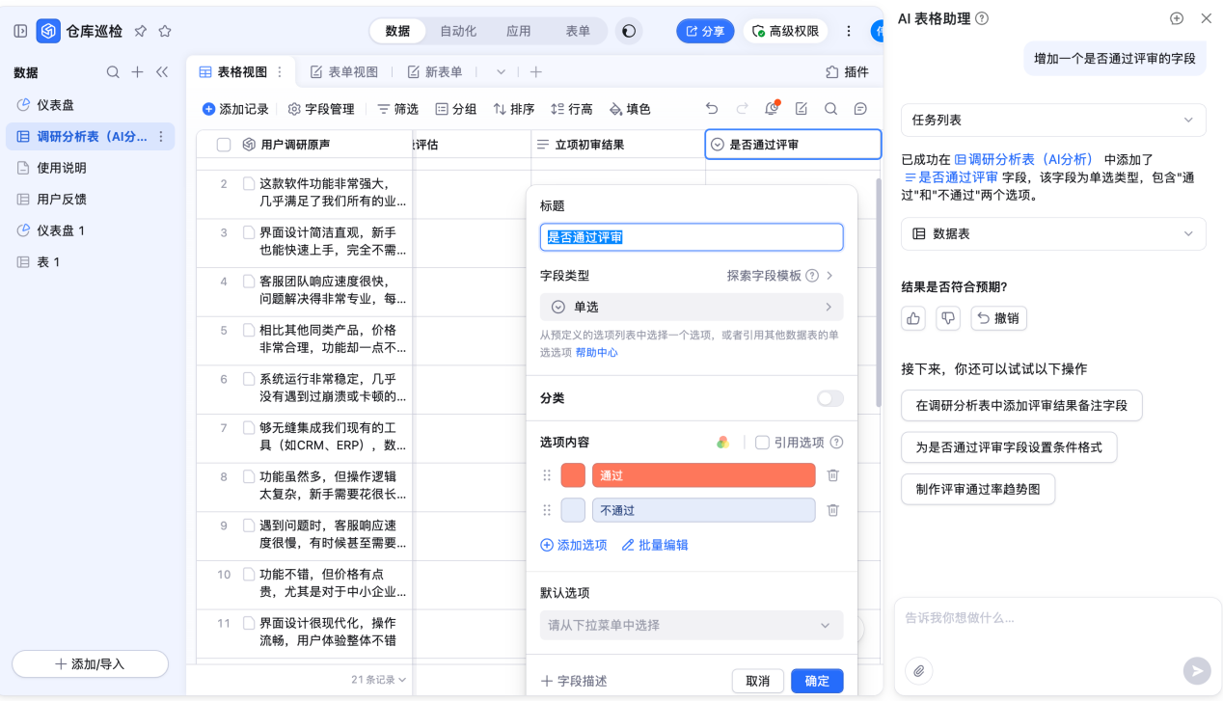This screenshot has height=701, width=1223.
Task: Switch to the 自动化 tab
Action: [458, 31]
